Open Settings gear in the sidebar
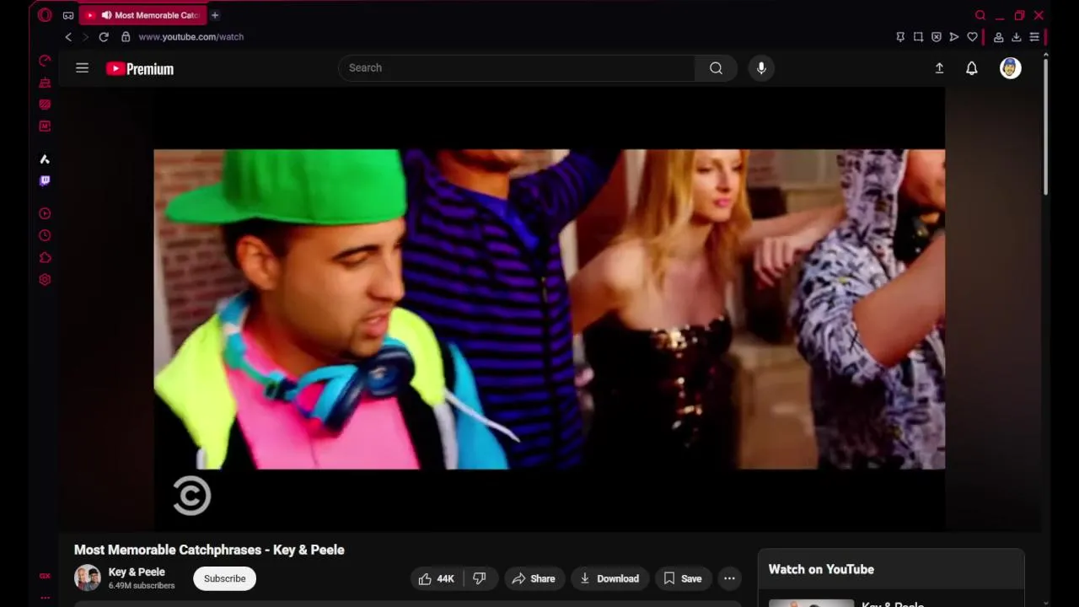Viewport: 1079px width, 607px height. [45, 280]
